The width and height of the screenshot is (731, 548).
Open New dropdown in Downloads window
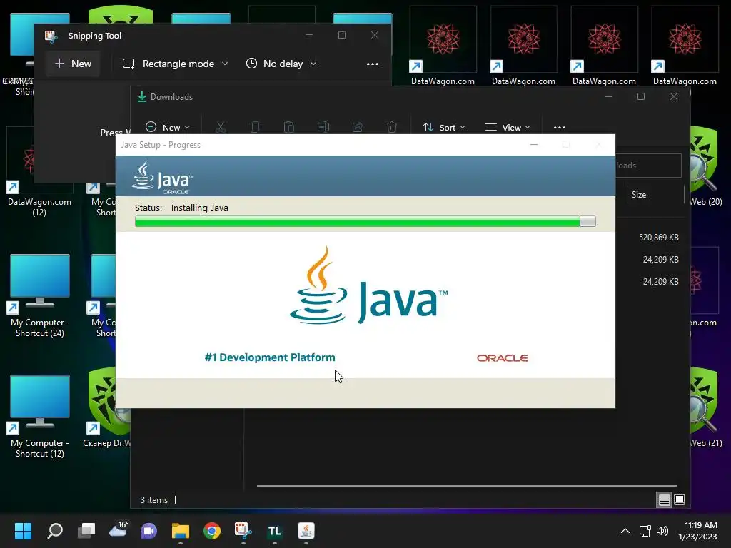[x=168, y=127]
